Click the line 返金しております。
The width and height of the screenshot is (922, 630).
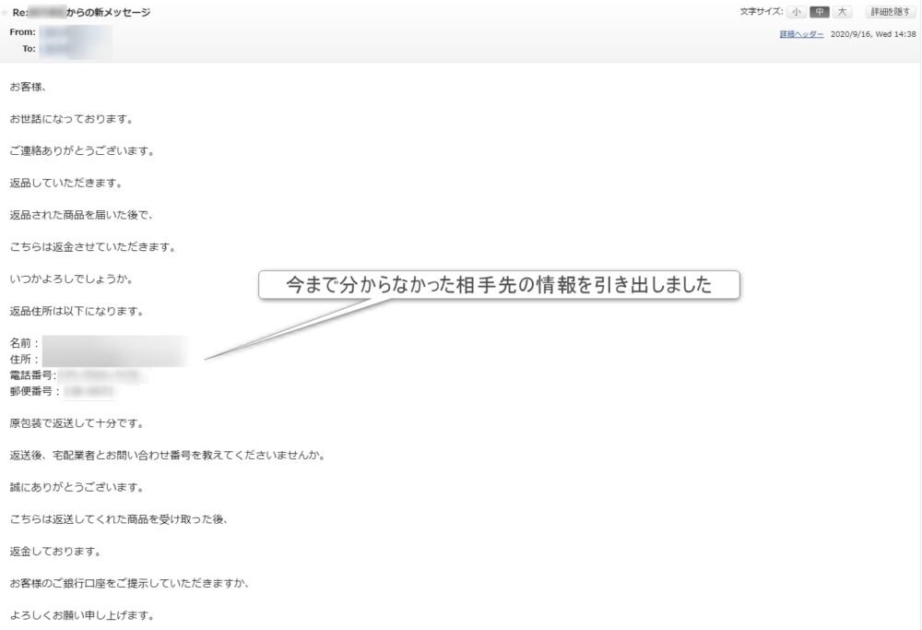(x=56, y=552)
